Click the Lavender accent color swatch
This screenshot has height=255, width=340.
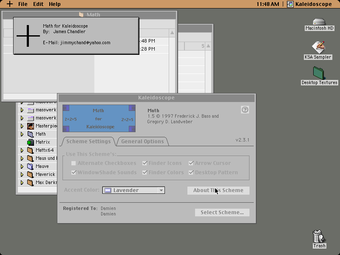tap(108, 190)
